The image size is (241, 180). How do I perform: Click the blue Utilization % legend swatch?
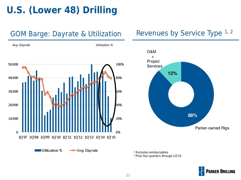[38, 151]
